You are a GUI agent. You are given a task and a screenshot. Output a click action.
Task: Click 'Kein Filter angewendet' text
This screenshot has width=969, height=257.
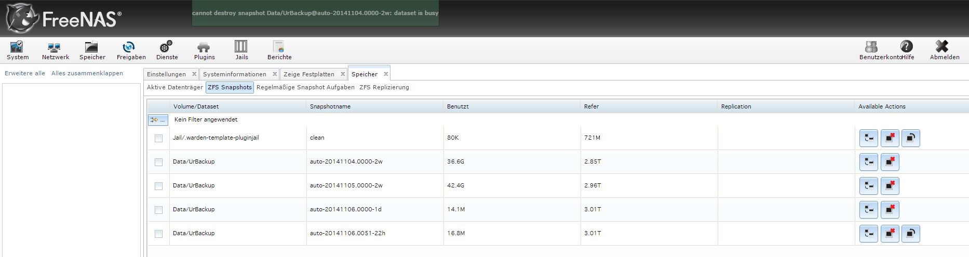(x=206, y=119)
